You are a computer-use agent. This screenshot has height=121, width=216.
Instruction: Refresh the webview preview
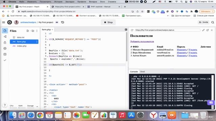tap(132, 30)
